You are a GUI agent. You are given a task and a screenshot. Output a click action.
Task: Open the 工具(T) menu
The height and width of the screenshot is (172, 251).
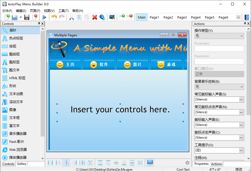coord(63,11)
